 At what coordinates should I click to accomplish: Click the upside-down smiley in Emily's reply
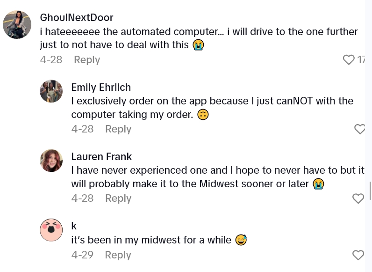(x=202, y=115)
